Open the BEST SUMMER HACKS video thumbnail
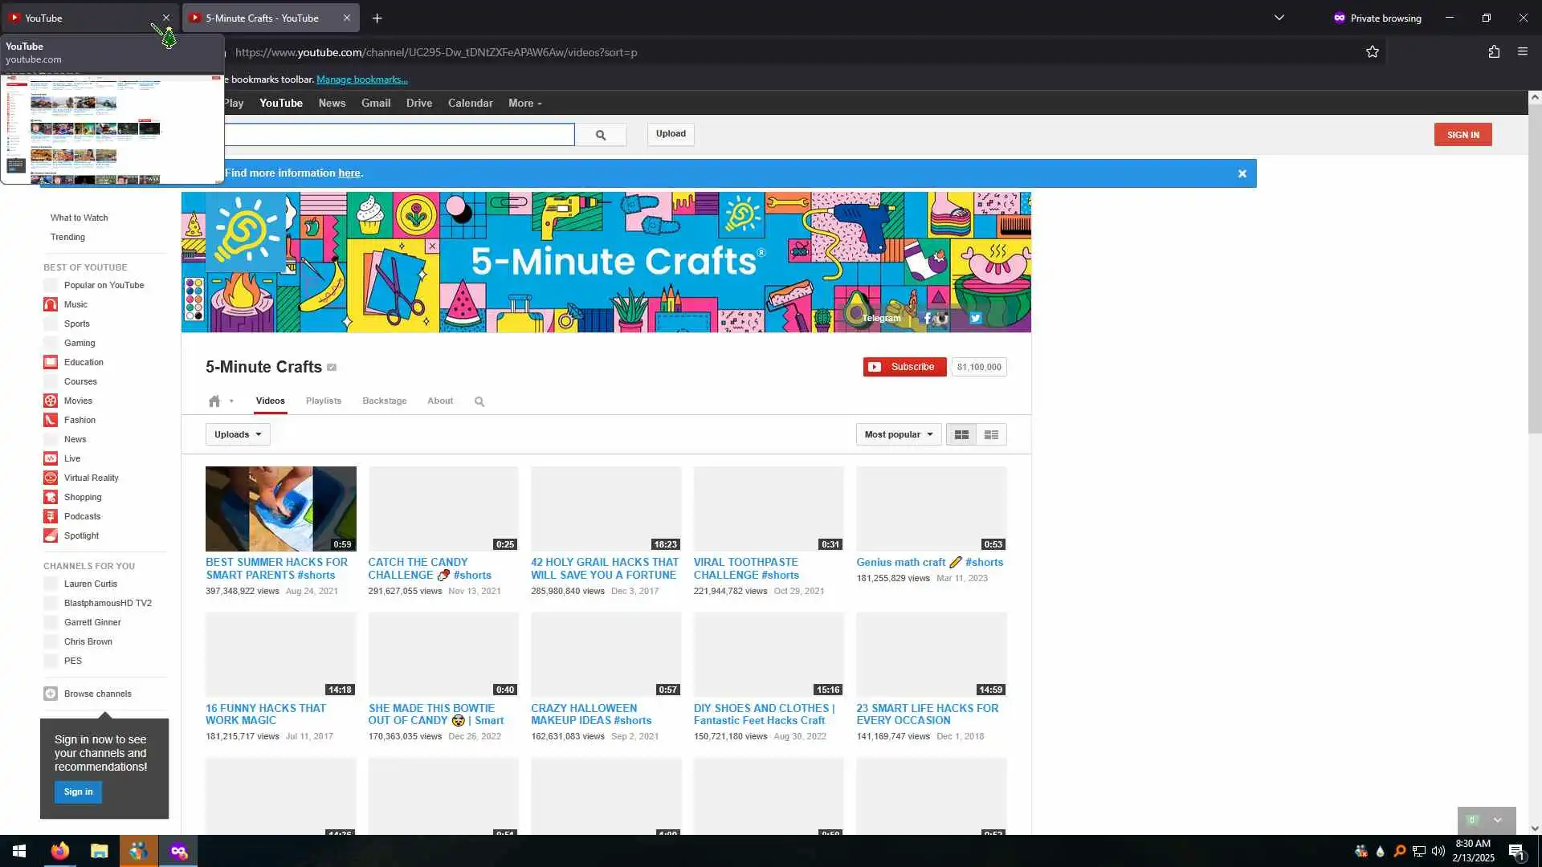 click(280, 509)
